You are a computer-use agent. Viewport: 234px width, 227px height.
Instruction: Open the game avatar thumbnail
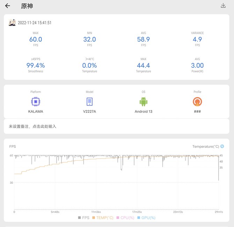(12, 23)
